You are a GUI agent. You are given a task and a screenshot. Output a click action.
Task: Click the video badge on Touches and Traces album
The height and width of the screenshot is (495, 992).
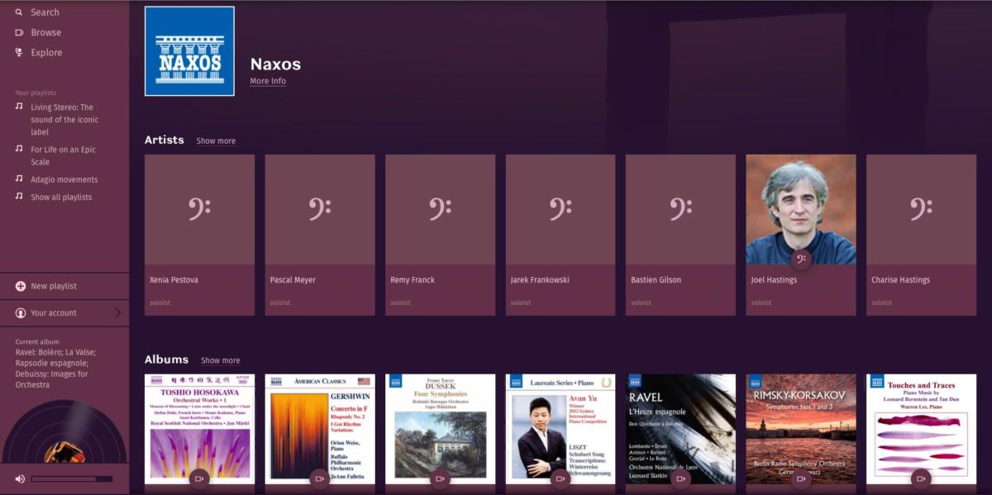921,478
